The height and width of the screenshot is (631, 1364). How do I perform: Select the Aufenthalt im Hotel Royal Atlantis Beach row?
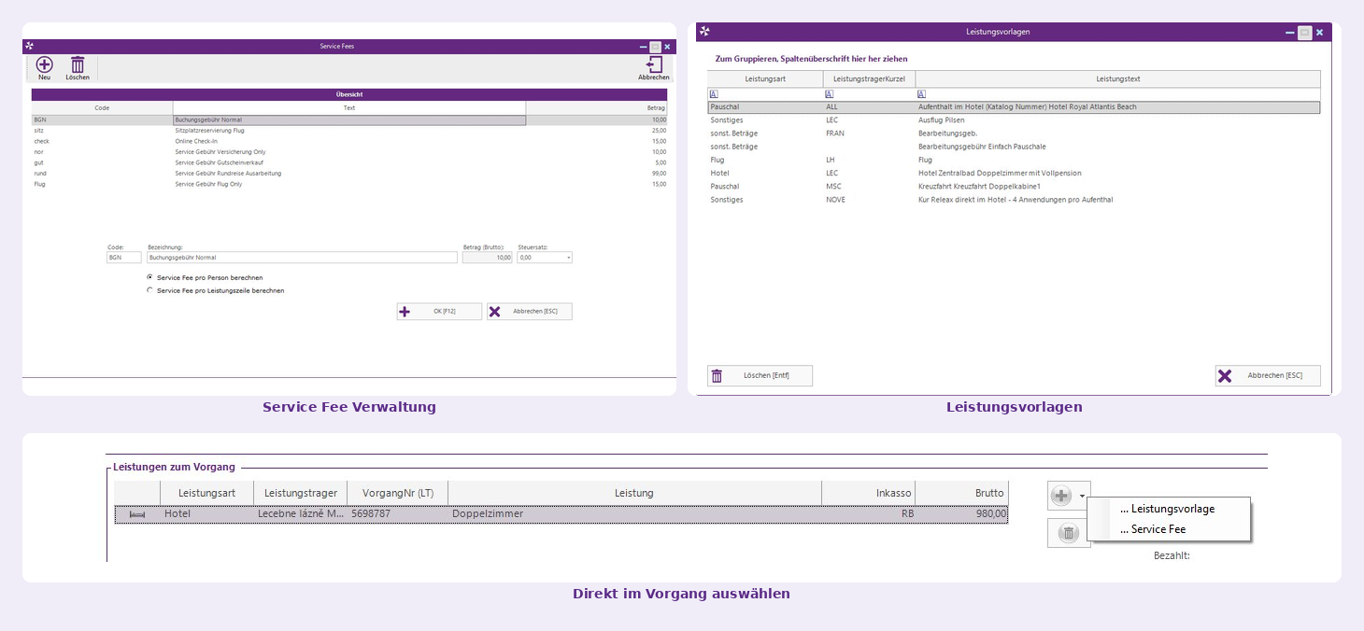1014,107
